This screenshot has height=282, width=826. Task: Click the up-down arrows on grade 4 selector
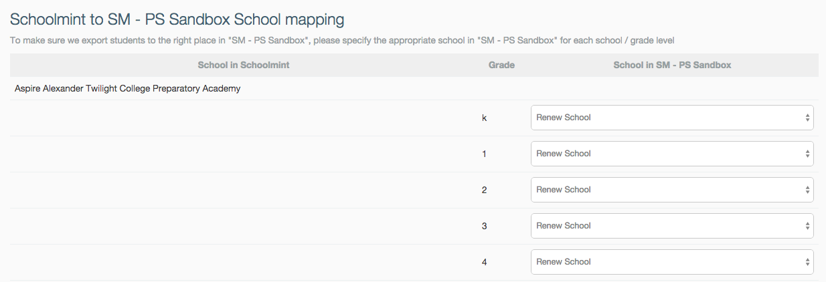click(x=807, y=262)
